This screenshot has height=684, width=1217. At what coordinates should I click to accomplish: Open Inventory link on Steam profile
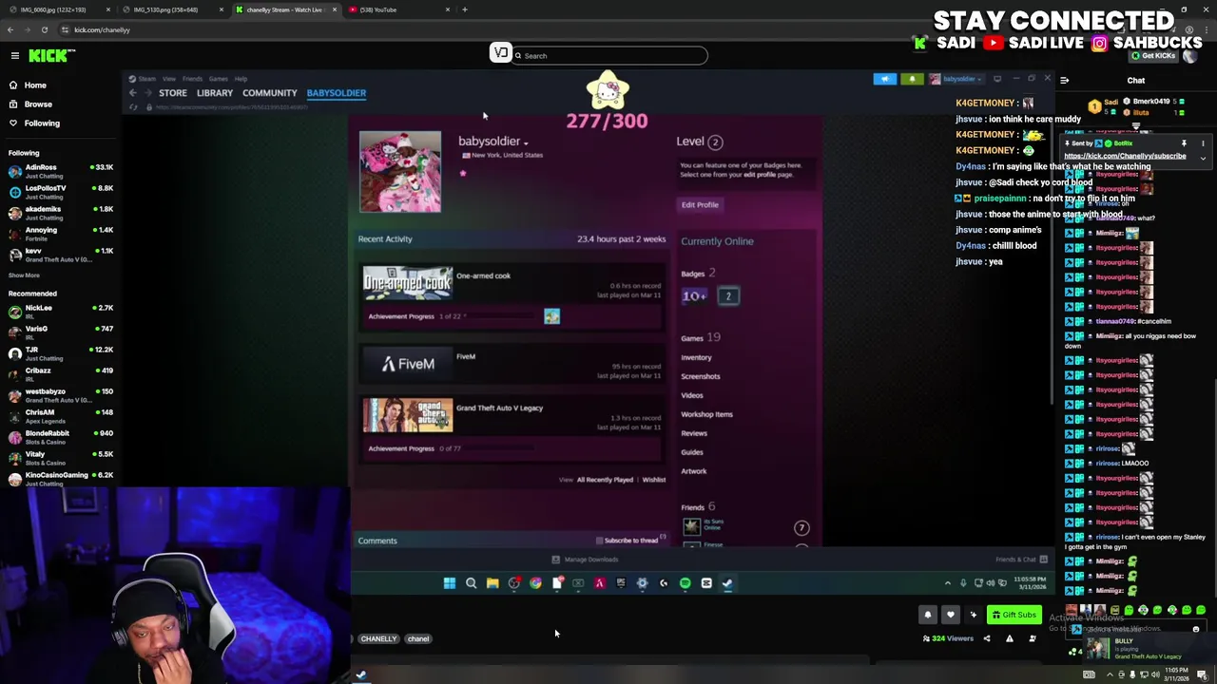696,358
